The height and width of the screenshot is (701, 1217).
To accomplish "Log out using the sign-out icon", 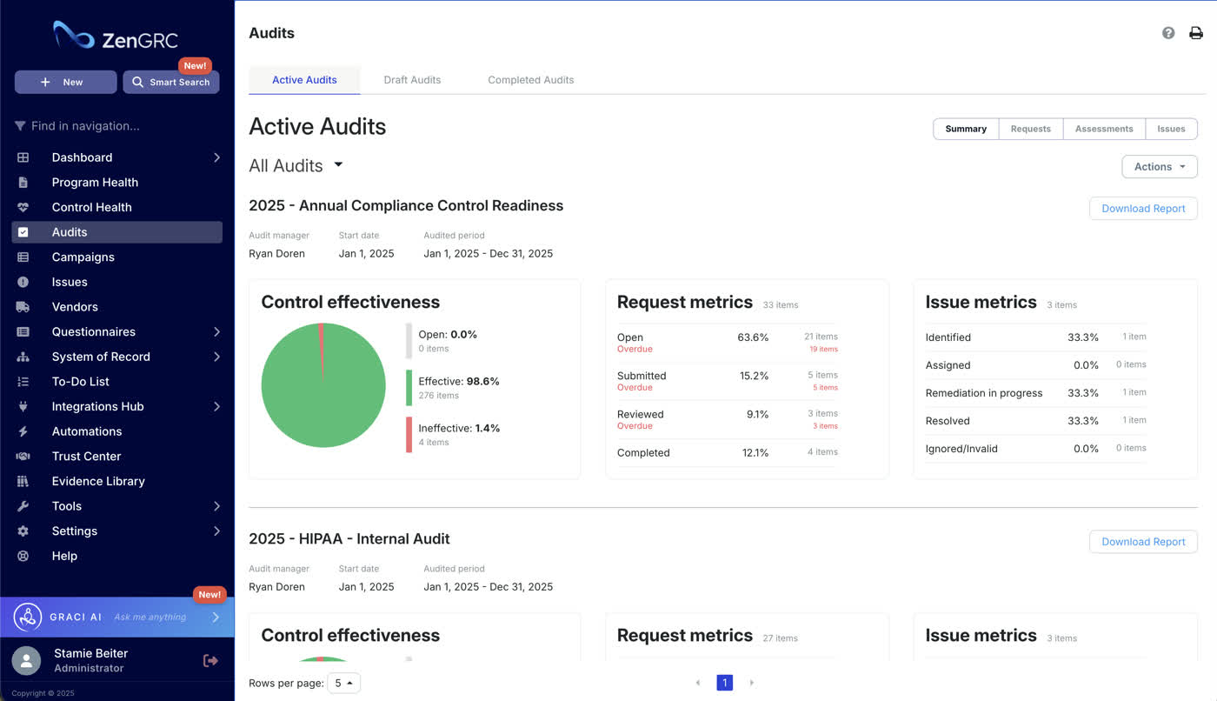I will click(x=210, y=661).
